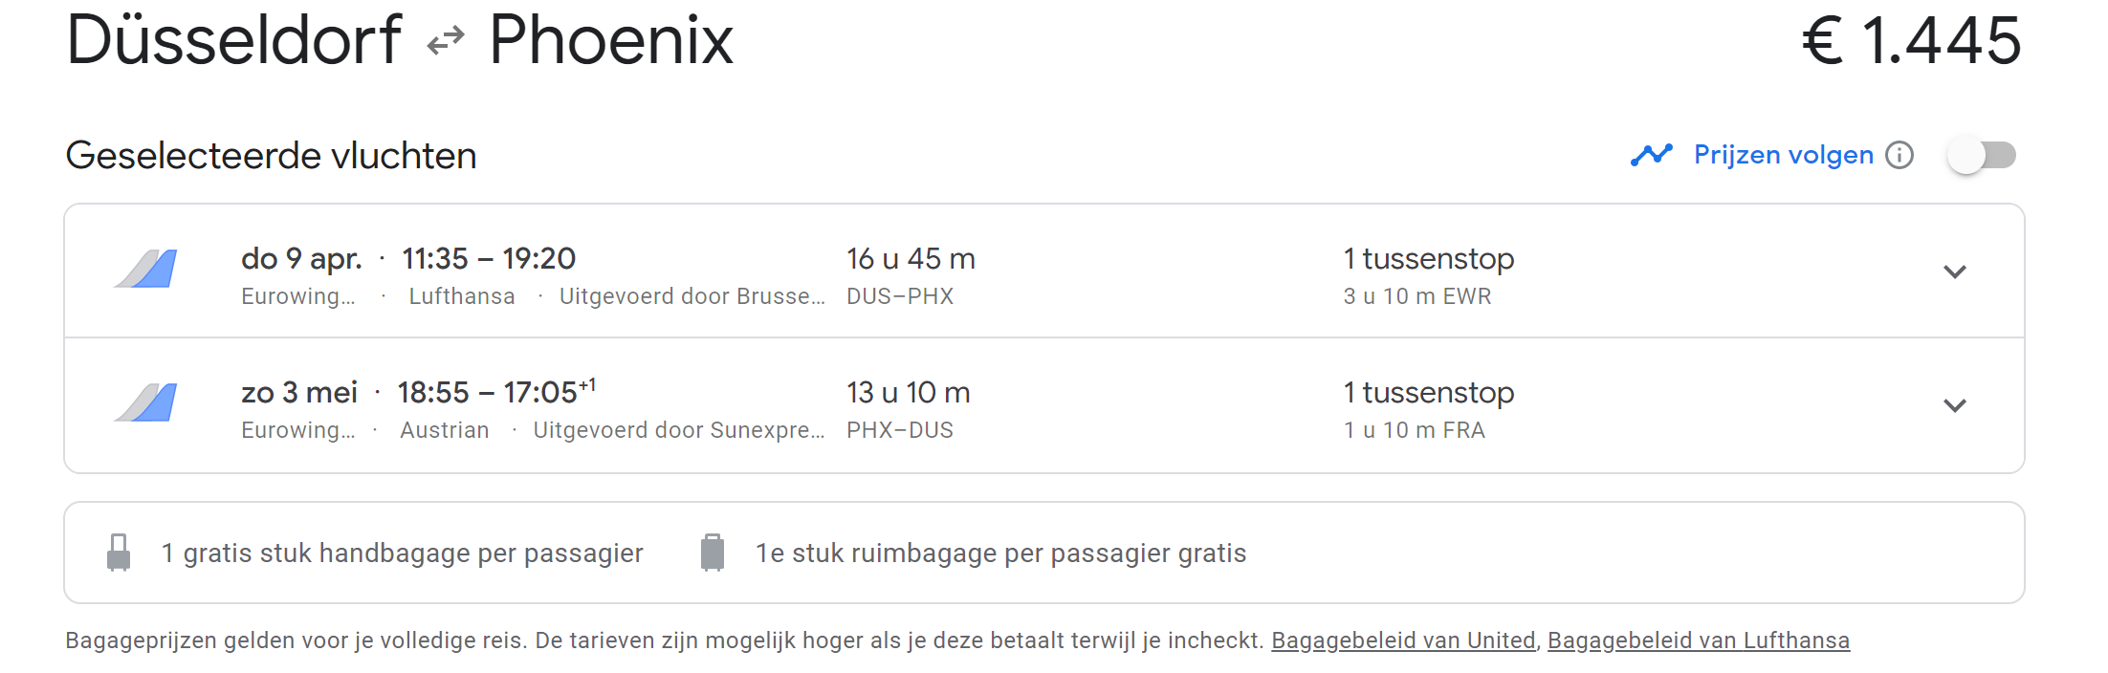The image size is (2108, 673).
Task: Click the airline logo of the 9 apr. flight
Action: pos(146,269)
